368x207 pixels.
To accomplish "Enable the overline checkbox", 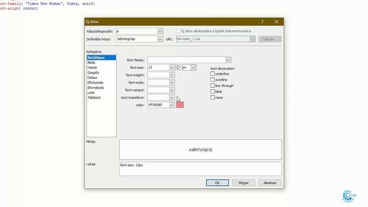I will pyautogui.click(x=212, y=80).
